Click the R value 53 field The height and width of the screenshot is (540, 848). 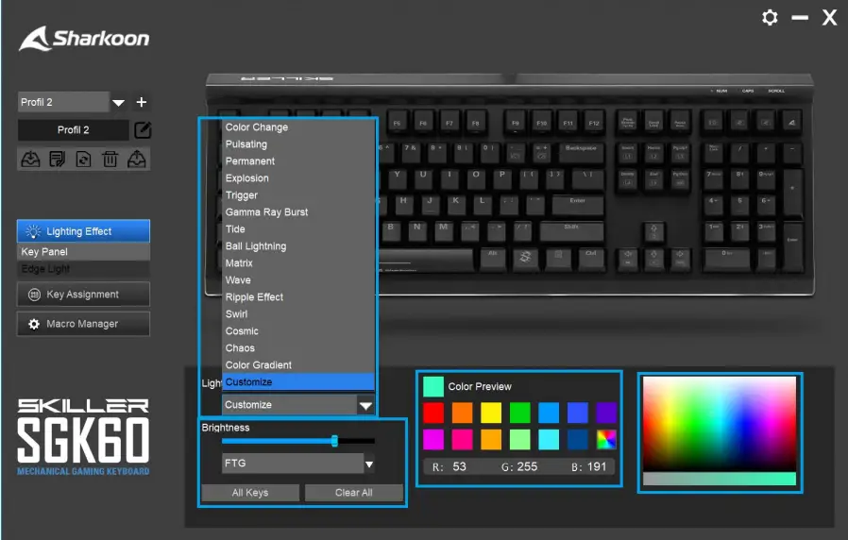[459, 466]
